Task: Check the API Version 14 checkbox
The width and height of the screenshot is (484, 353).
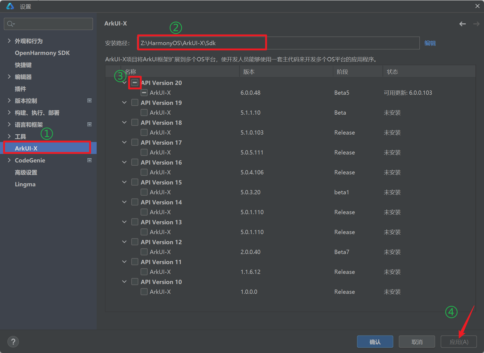Action: [x=135, y=202]
